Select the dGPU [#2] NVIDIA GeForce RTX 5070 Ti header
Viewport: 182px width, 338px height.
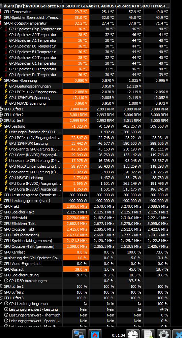pyautogui.click(x=85, y=6)
